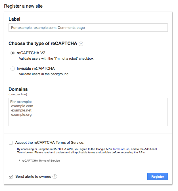Viewport: 178px width, 191px height.
Task: Open help icon next to Send alerts
Action: tap(55, 177)
